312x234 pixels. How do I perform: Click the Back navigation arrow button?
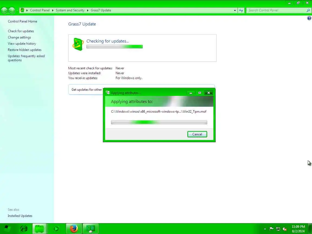[x=4, y=10]
